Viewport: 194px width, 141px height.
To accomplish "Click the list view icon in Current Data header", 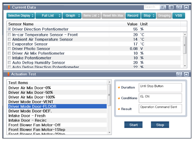I will click(171, 7).
